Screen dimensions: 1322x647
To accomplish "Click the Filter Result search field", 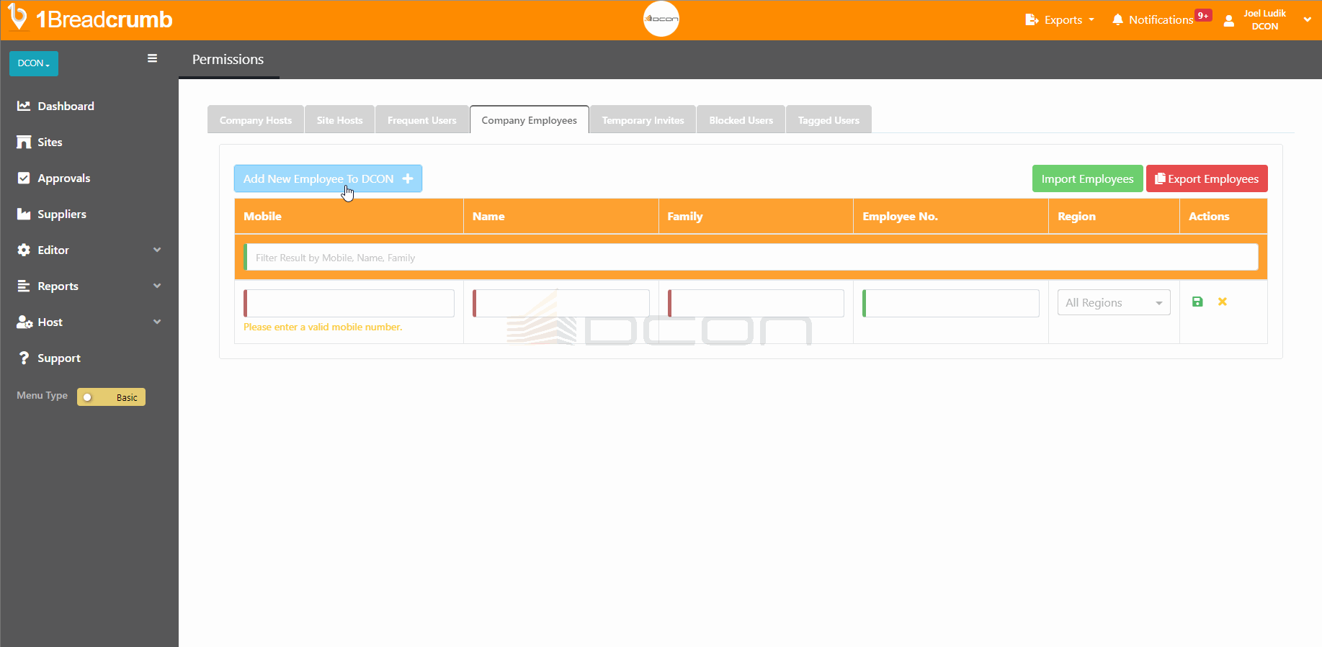I will tap(751, 258).
